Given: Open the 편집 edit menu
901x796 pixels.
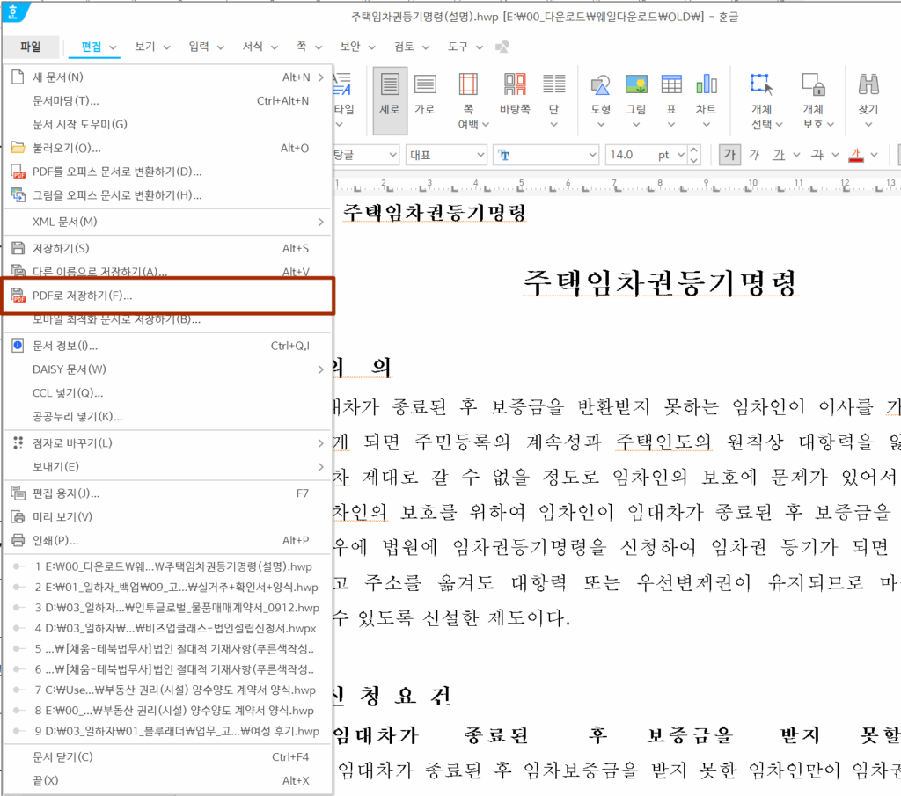Looking at the screenshot, I should [92, 47].
